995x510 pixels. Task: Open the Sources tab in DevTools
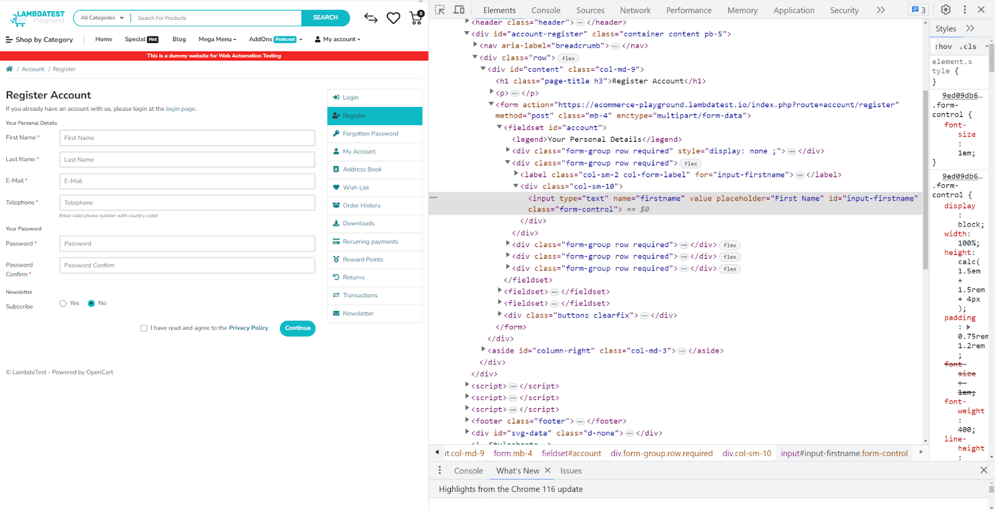590,11
